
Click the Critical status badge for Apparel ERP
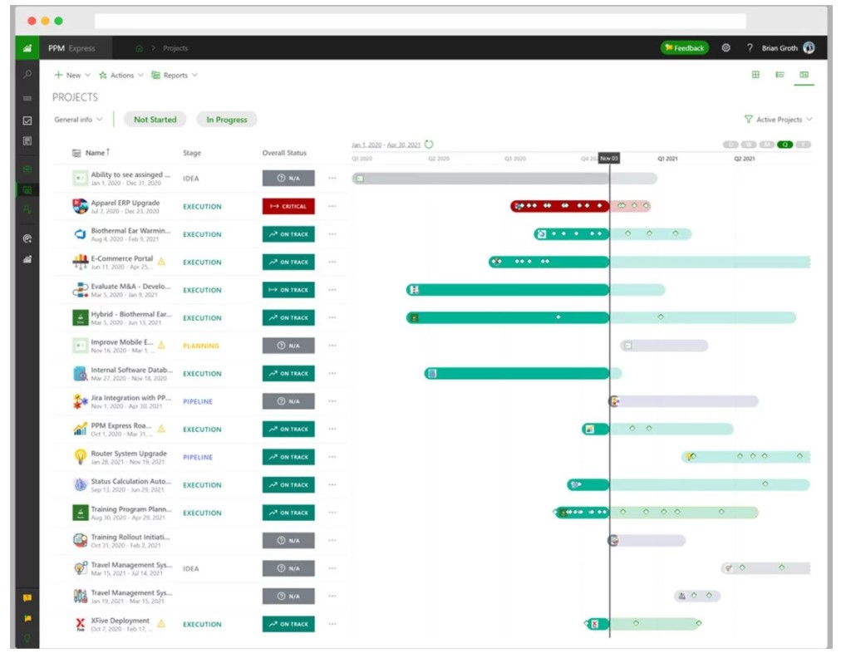coord(288,207)
